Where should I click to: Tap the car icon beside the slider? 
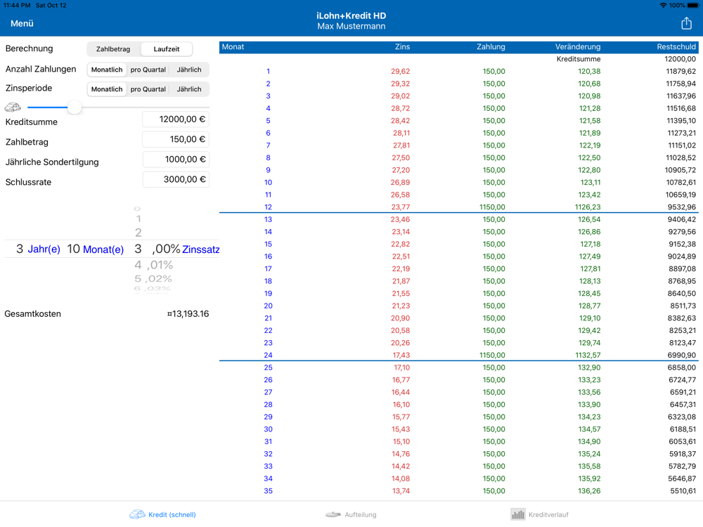tap(13, 108)
